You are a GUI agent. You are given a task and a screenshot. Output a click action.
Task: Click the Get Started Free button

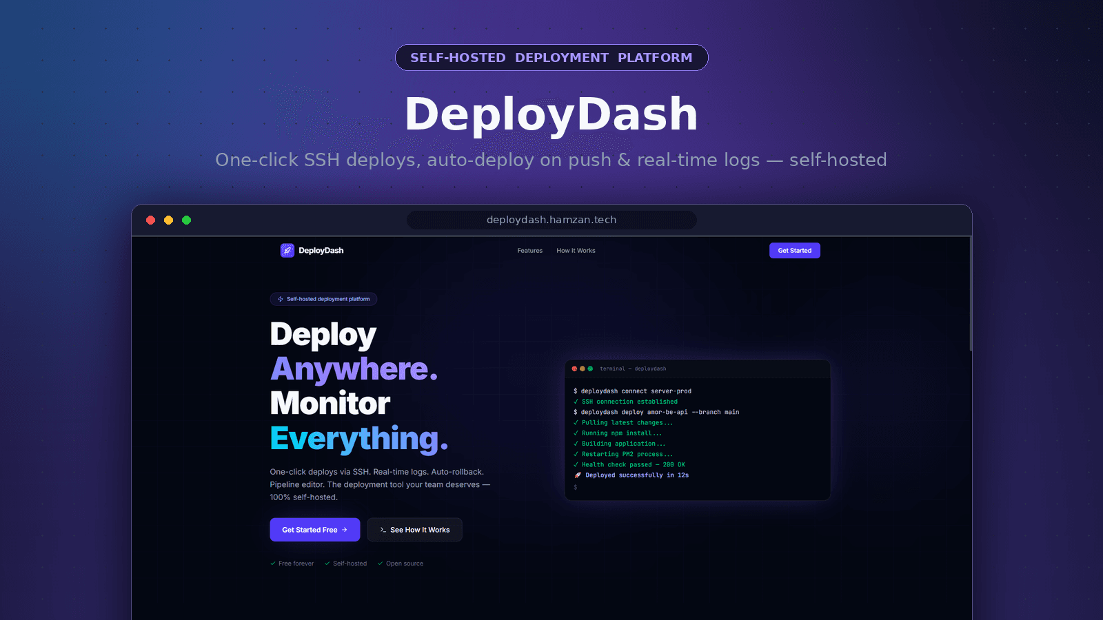tap(315, 530)
